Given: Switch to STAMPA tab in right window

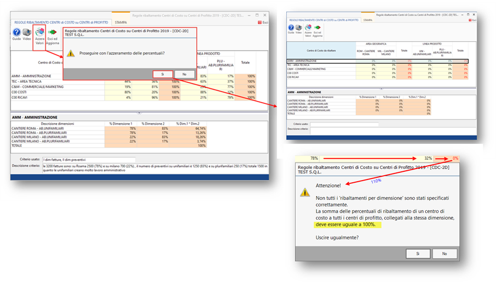Looking at the screenshot, I should (x=368, y=20).
